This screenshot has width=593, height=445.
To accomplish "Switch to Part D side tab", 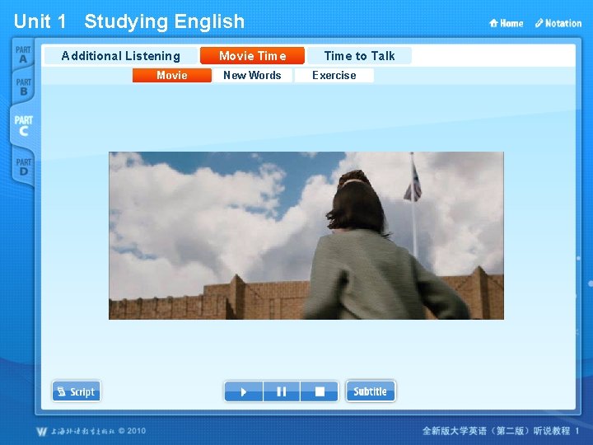I will pos(23,167).
